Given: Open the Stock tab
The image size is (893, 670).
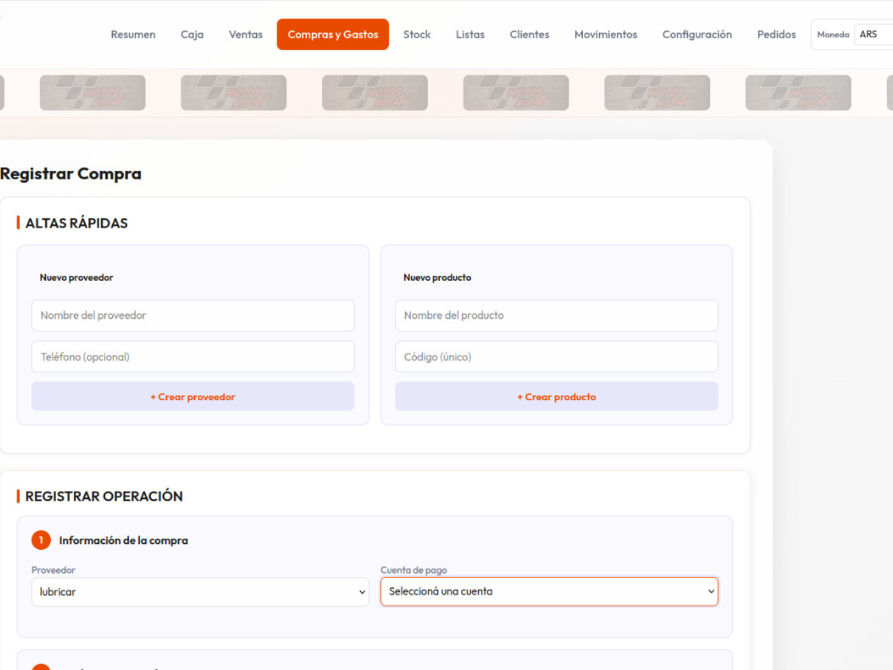Looking at the screenshot, I should 417,35.
